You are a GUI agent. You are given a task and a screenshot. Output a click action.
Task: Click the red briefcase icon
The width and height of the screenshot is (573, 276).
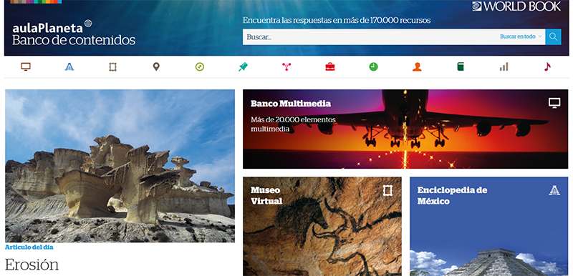coord(330,66)
